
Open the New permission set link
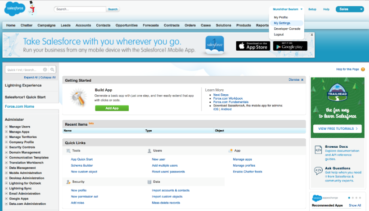(85, 197)
